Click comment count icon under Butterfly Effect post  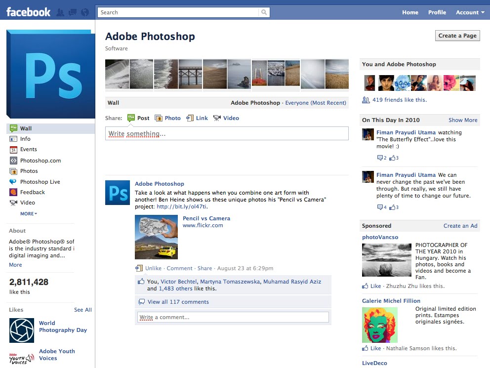coord(380,158)
